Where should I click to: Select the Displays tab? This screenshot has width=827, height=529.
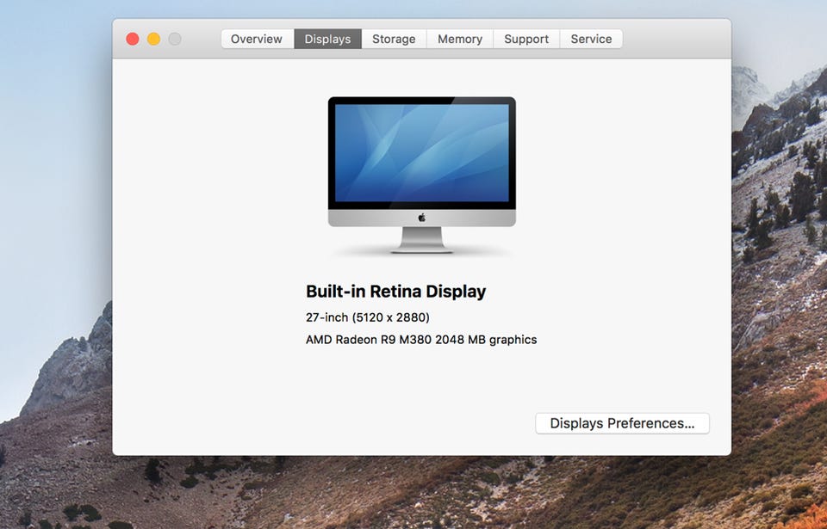pyautogui.click(x=327, y=39)
